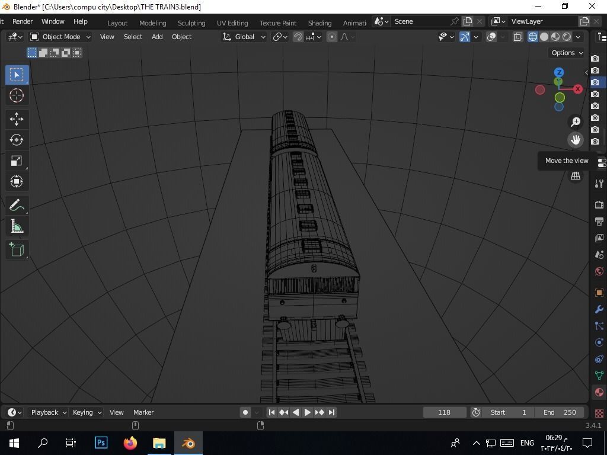Activate the 3D Cursor tool

[x=17, y=95]
